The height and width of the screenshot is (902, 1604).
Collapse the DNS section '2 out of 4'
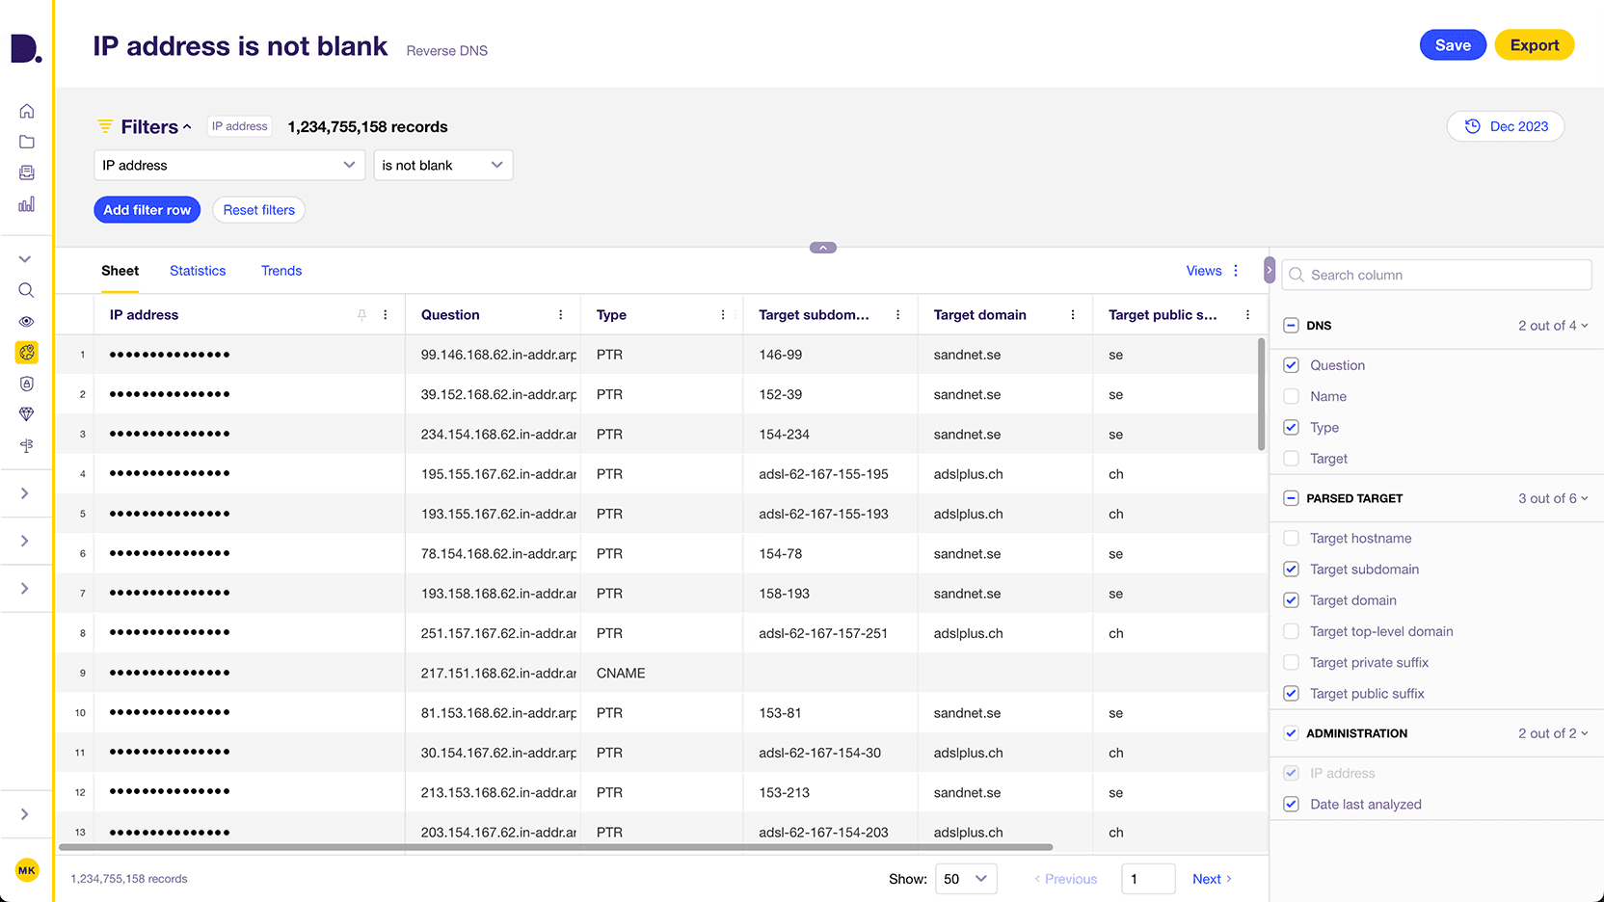1553,326
